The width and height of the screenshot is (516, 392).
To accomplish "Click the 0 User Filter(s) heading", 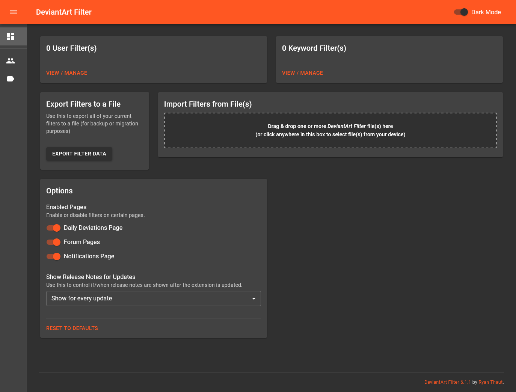I will (71, 48).
